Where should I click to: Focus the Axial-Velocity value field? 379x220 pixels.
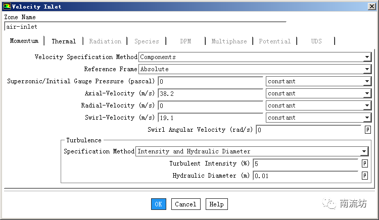210,93
